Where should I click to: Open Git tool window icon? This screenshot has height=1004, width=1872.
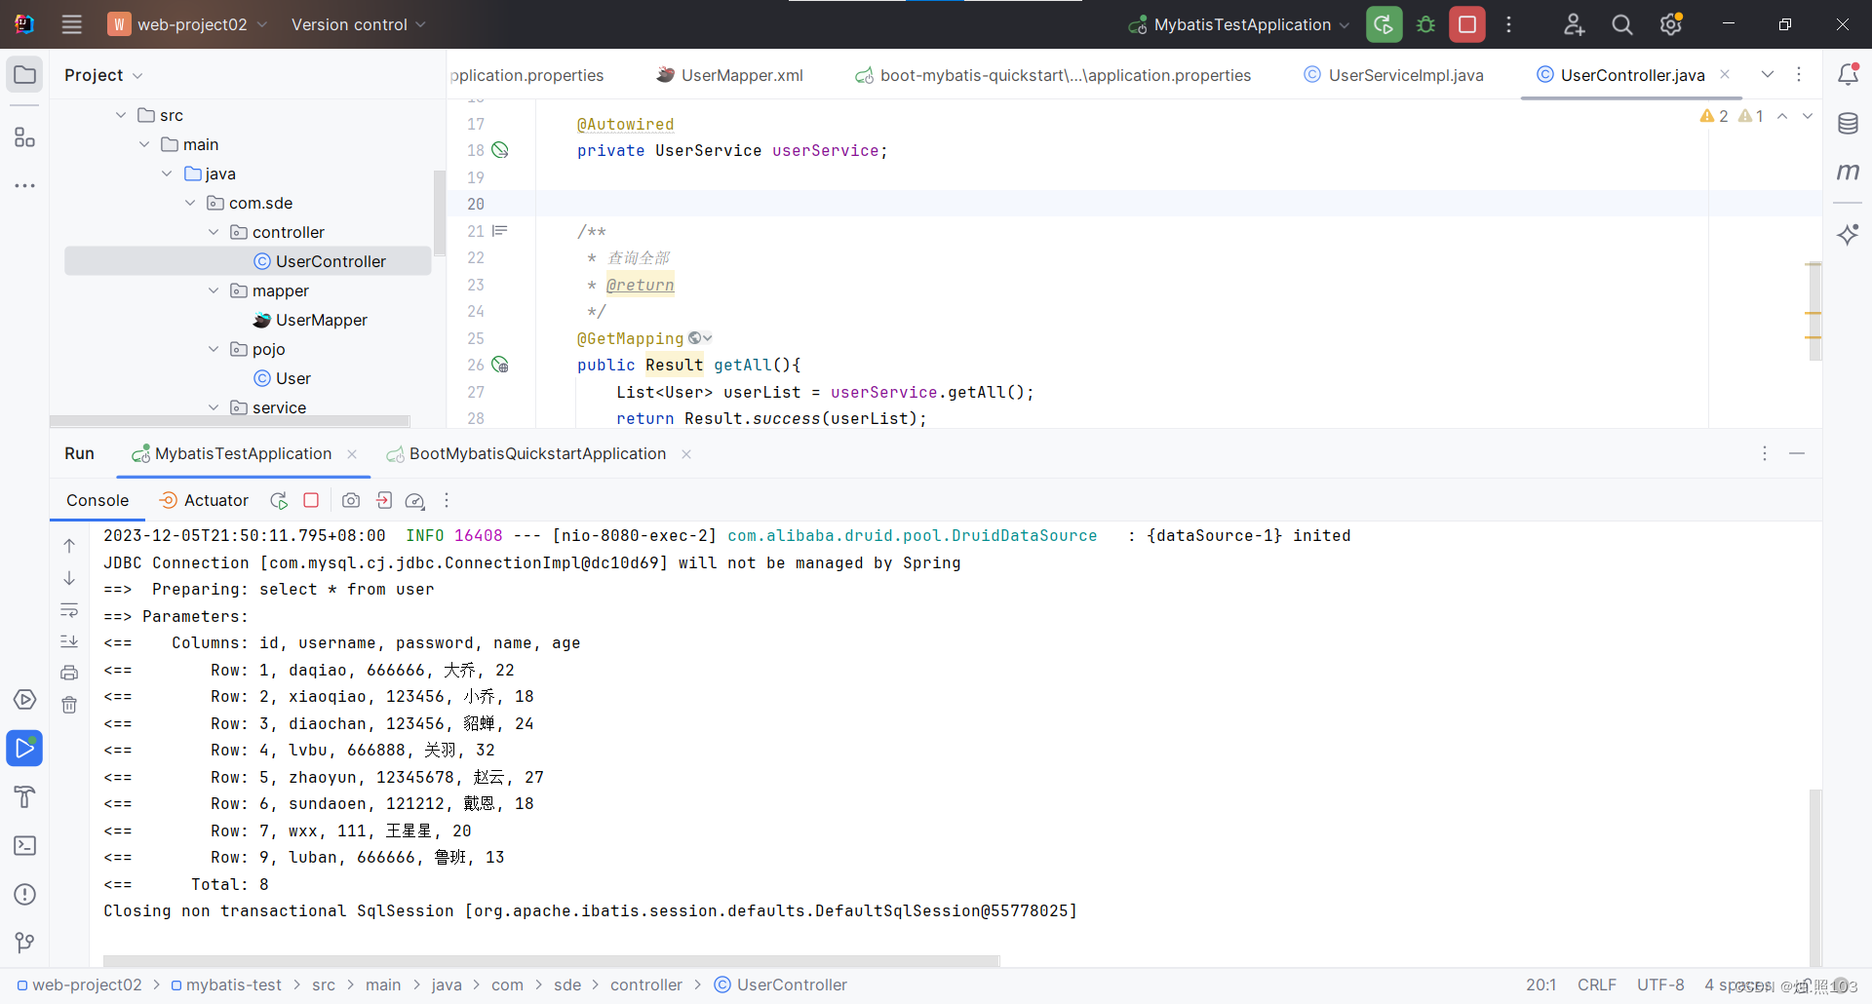24,943
